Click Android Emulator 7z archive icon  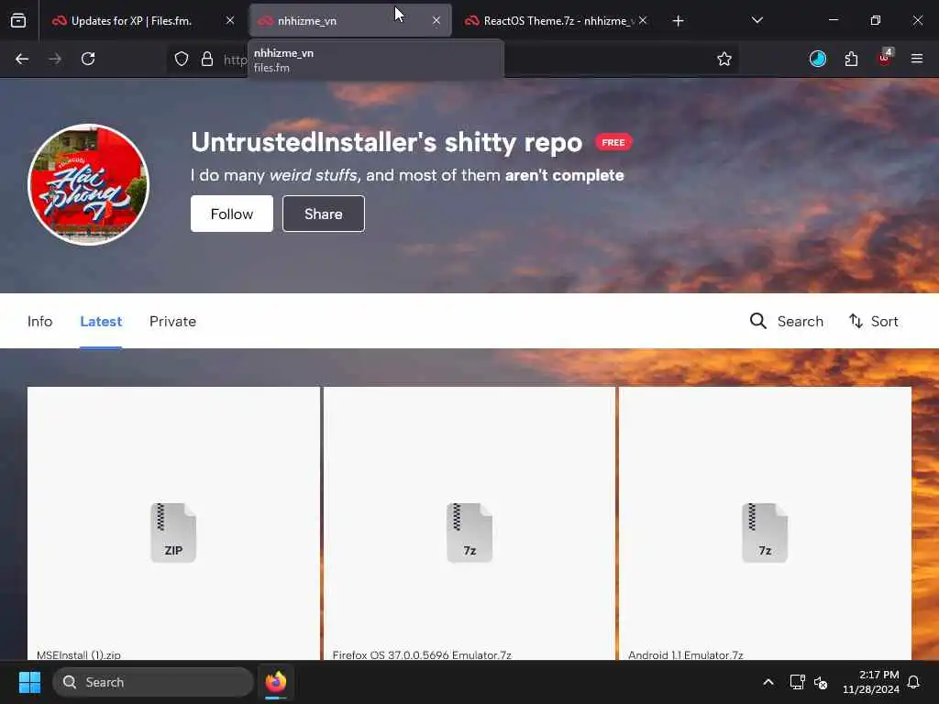(765, 533)
